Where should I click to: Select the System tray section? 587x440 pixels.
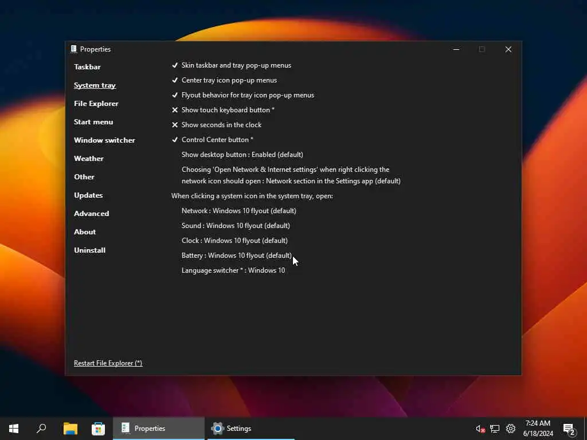pyautogui.click(x=95, y=85)
